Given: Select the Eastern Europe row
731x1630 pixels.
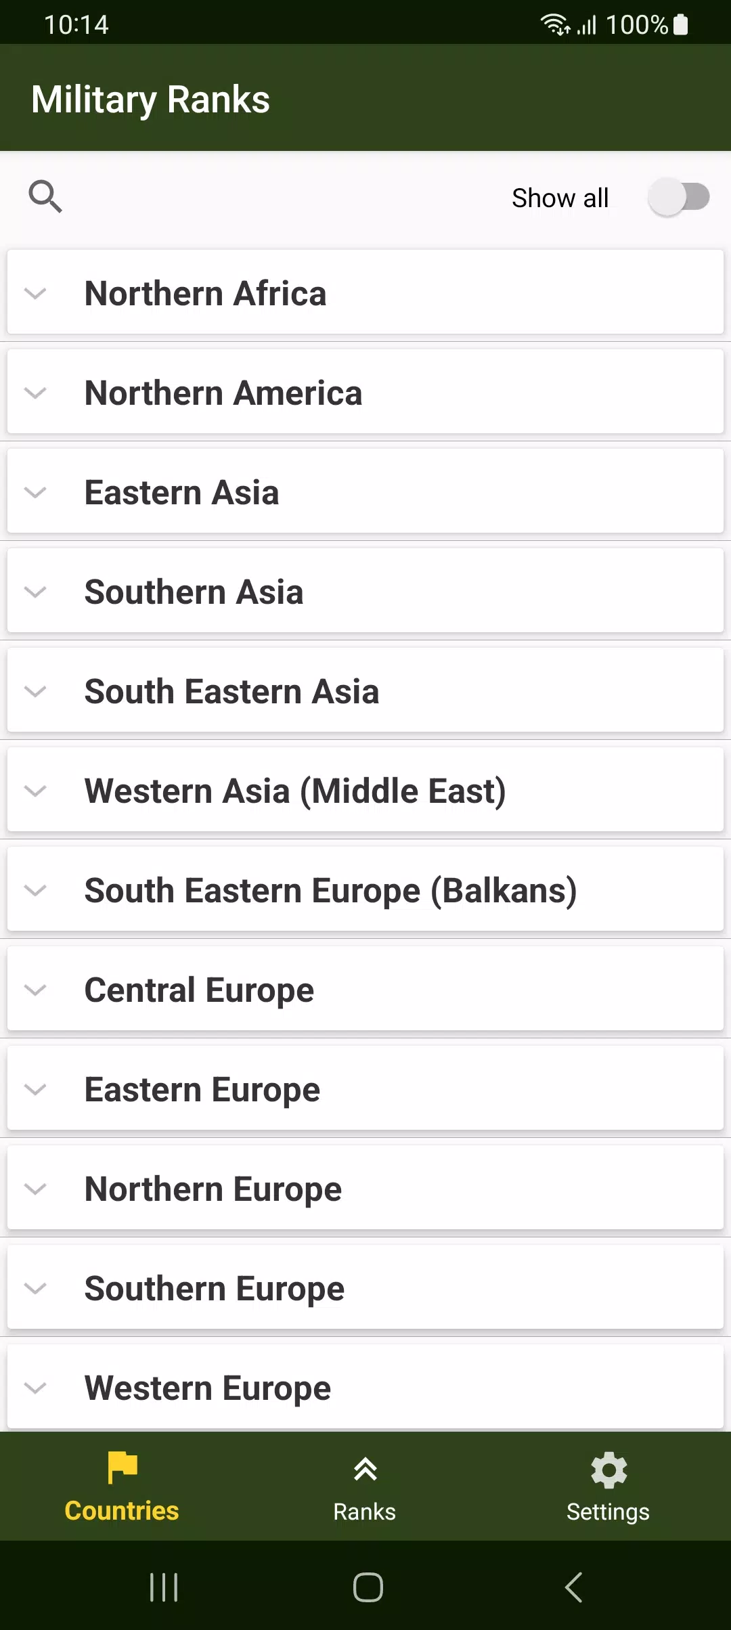Looking at the screenshot, I should coord(365,1088).
